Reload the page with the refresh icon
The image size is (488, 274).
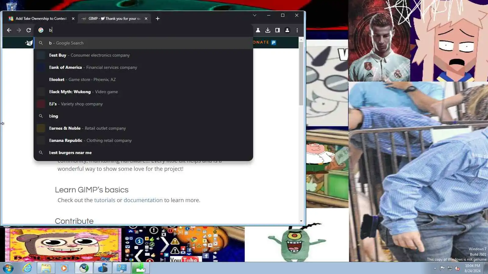[x=29, y=30]
